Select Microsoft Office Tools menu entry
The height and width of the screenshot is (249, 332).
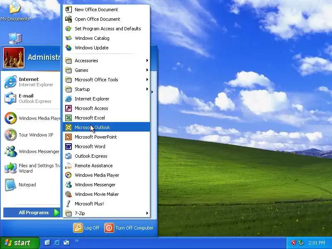[106, 80]
